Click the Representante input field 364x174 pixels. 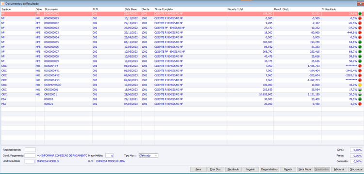pyautogui.click(x=31, y=150)
